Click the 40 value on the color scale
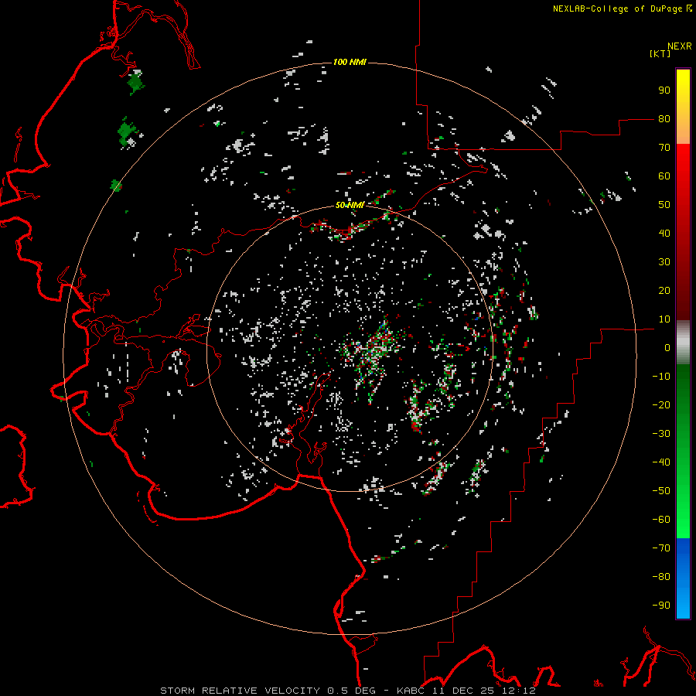696x696 pixels. pyautogui.click(x=664, y=234)
